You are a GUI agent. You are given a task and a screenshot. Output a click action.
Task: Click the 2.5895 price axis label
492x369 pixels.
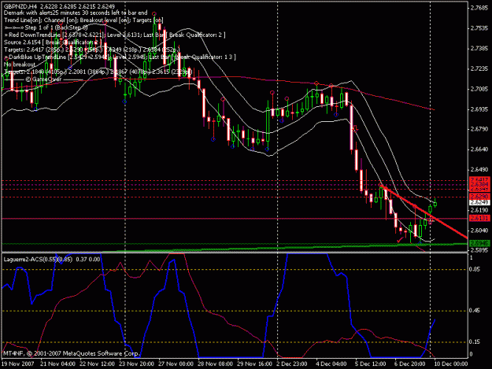(x=479, y=250)
